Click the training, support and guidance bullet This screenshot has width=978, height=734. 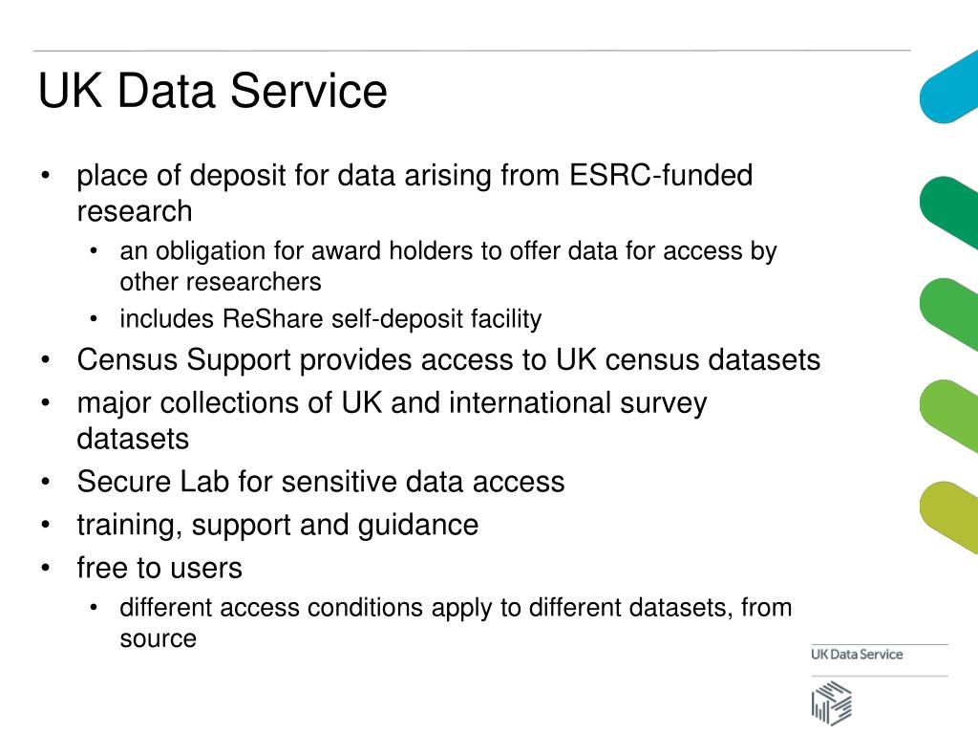278,525
